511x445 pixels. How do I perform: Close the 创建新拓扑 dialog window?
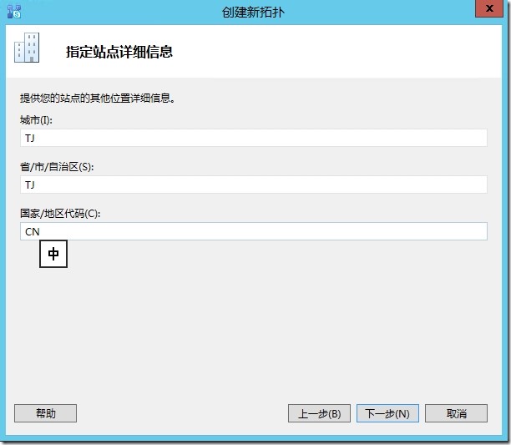point(488,8)
